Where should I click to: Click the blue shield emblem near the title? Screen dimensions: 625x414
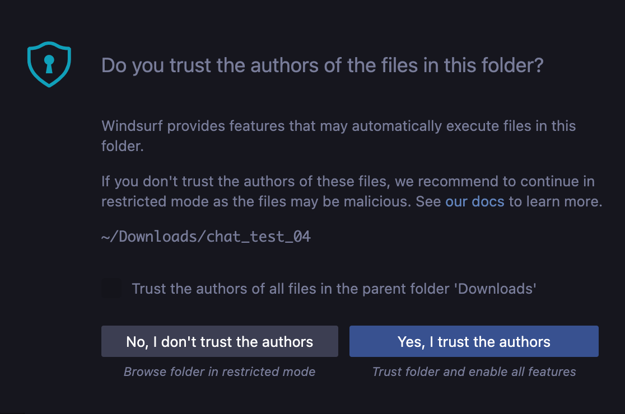49,64
